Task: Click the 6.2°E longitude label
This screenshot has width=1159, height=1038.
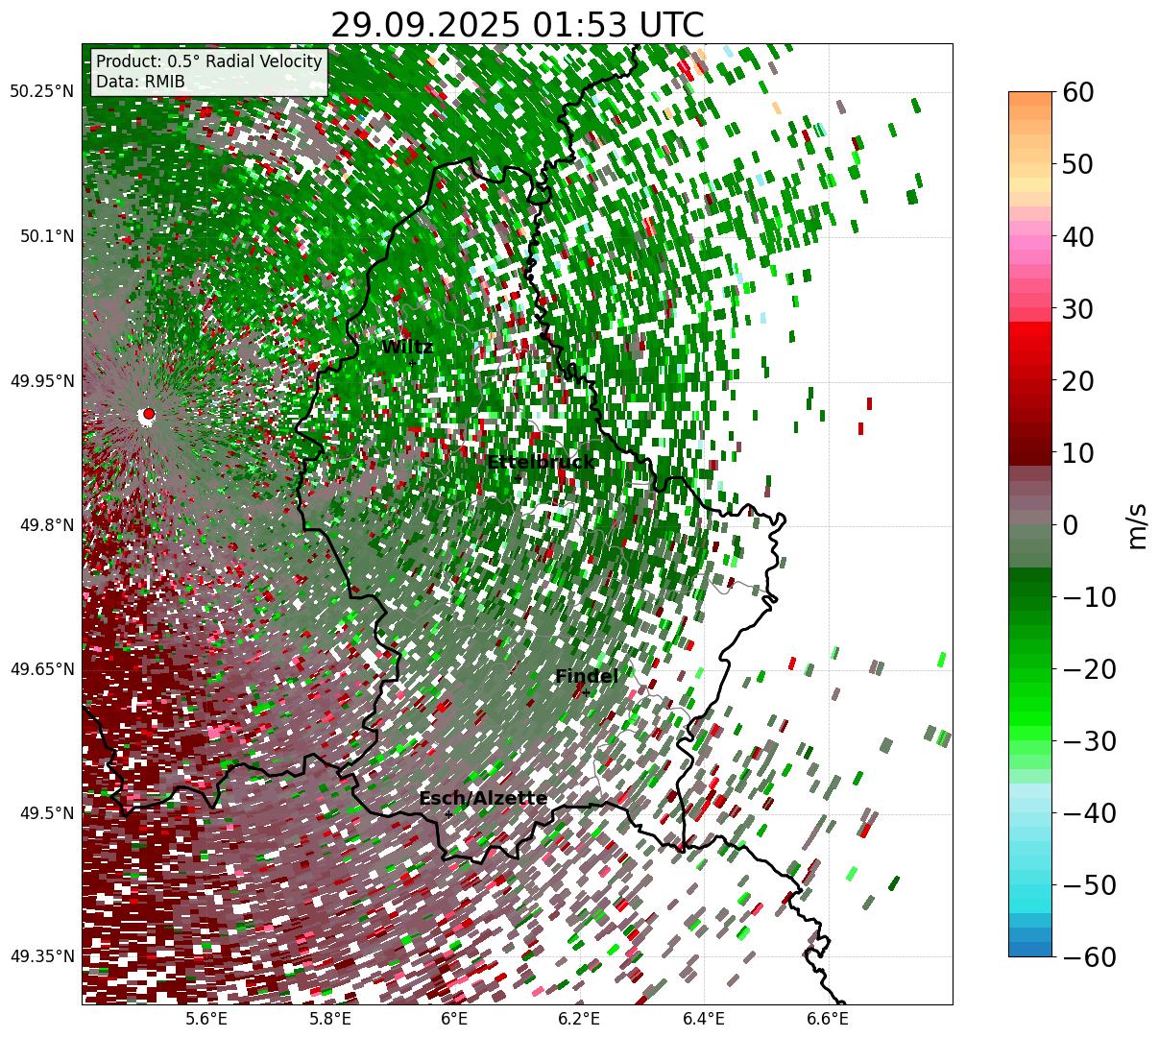Action: pos(579,1019)
